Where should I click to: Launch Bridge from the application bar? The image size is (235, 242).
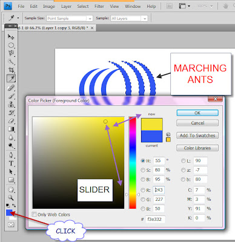click(170, 6)
